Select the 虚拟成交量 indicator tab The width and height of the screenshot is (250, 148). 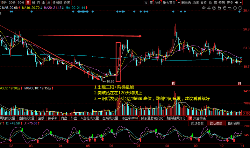(x=27, y=118)
